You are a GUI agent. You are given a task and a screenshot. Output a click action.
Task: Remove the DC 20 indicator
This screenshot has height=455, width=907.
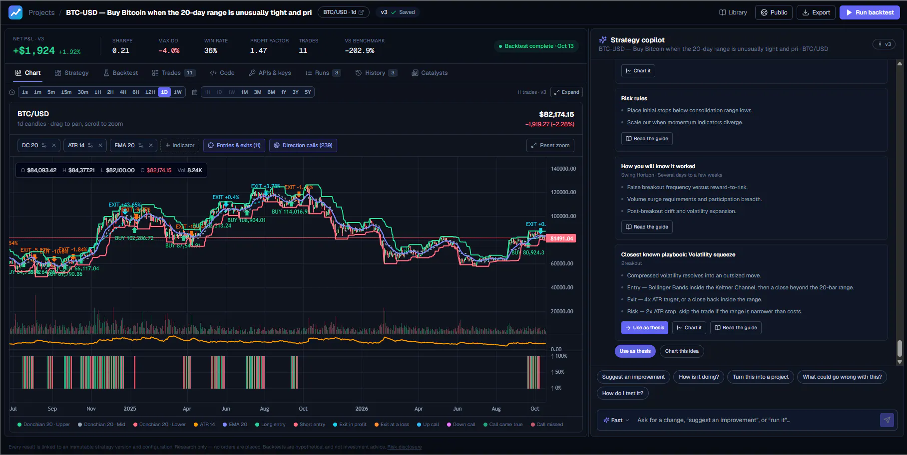(x=54, y=145)
